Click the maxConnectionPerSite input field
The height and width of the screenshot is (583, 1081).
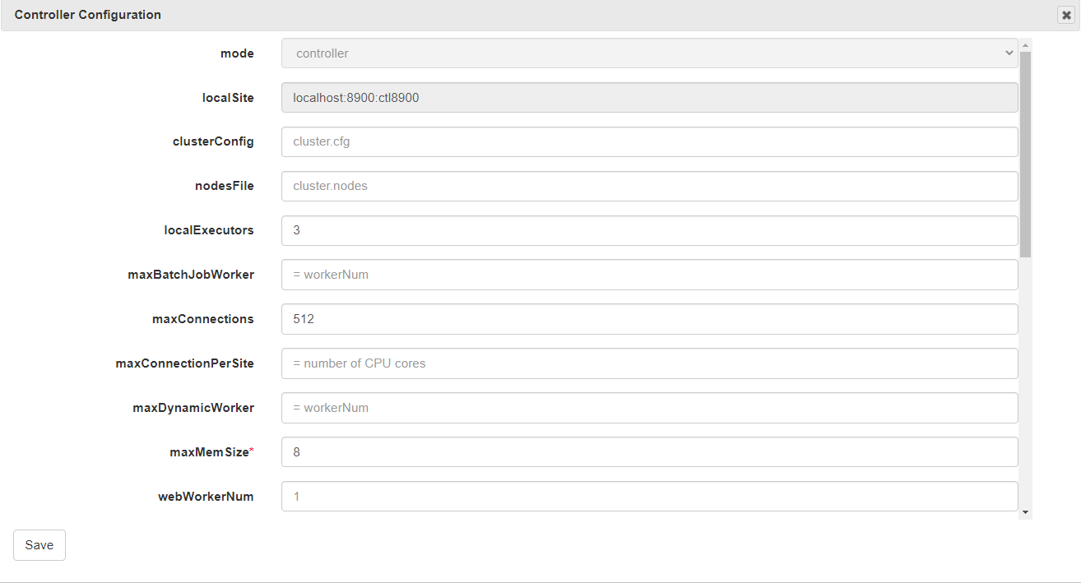coord(649,364)
